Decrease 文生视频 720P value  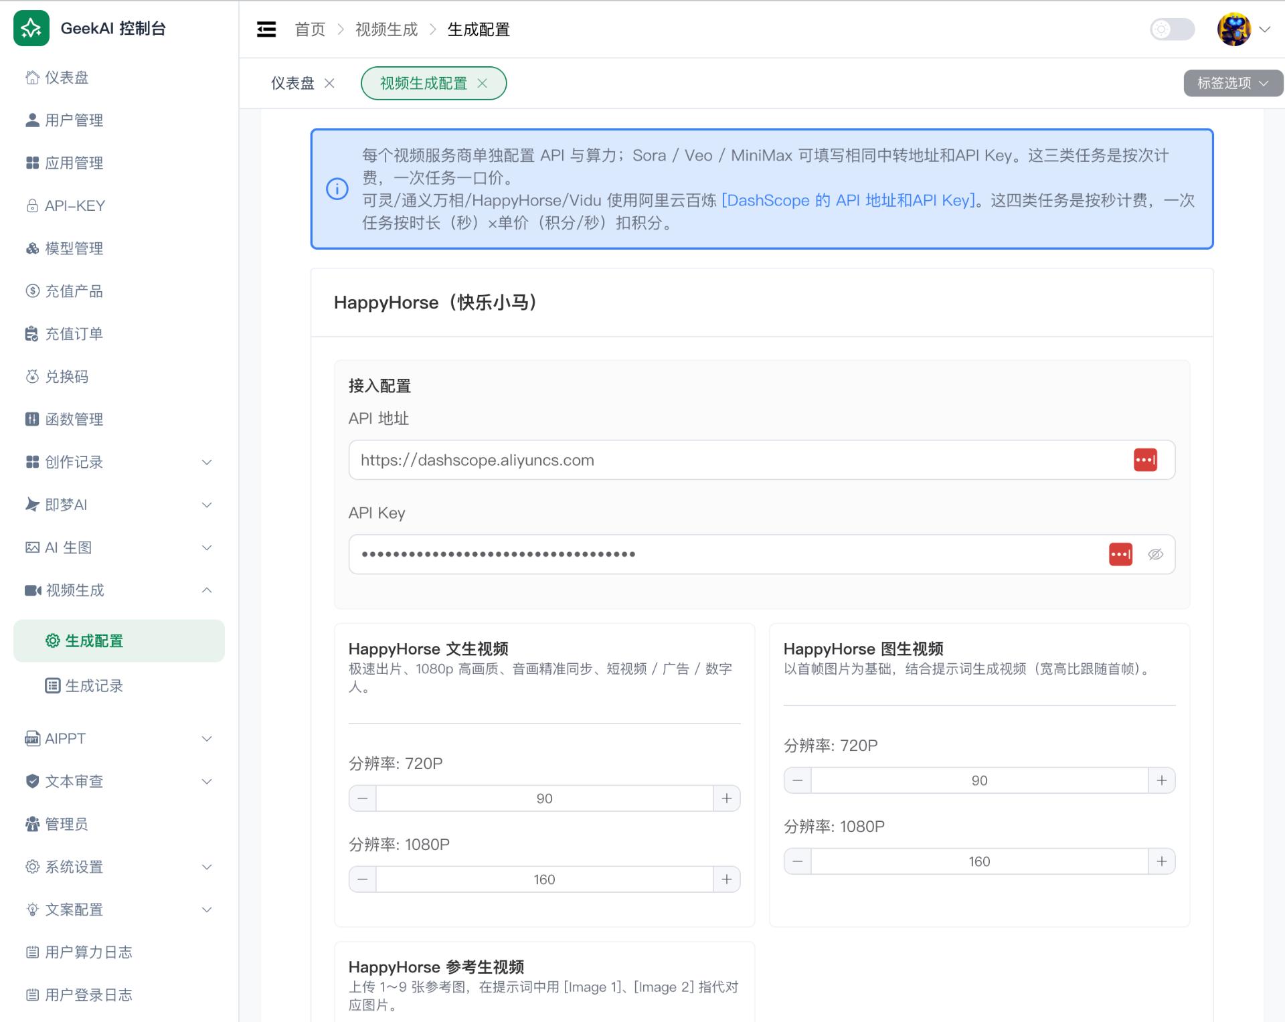pyautogui.click(x=363, y=798)
